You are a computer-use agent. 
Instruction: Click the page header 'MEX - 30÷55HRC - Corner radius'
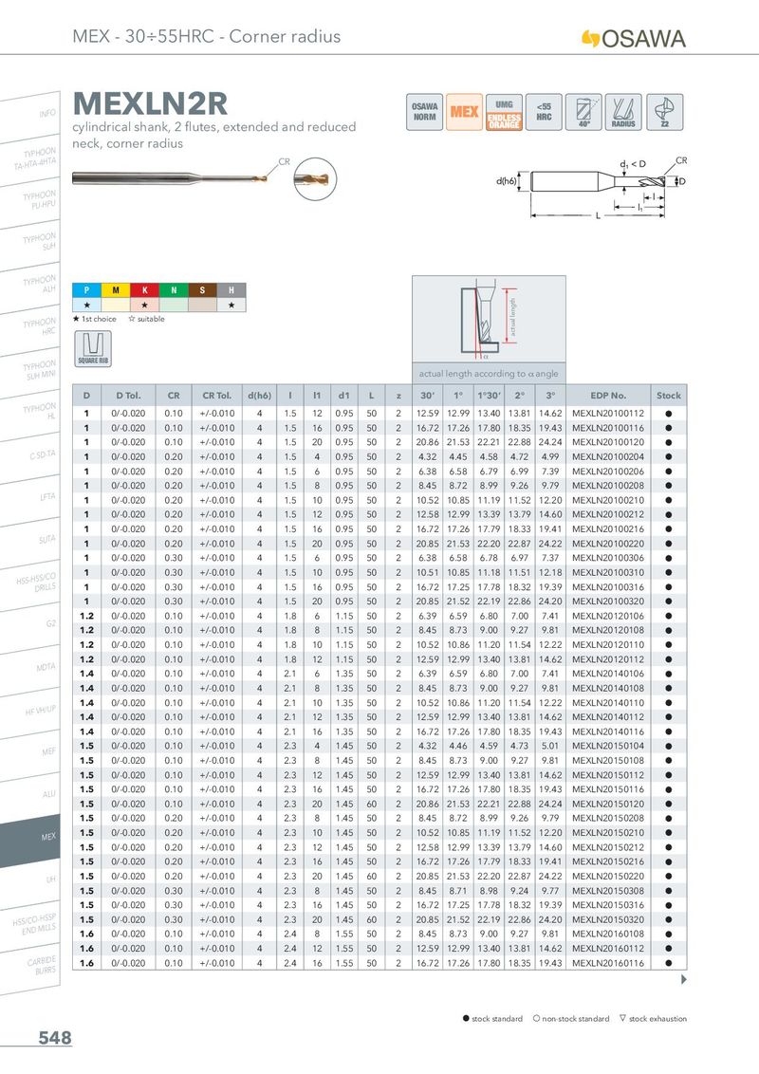(206, 36)
